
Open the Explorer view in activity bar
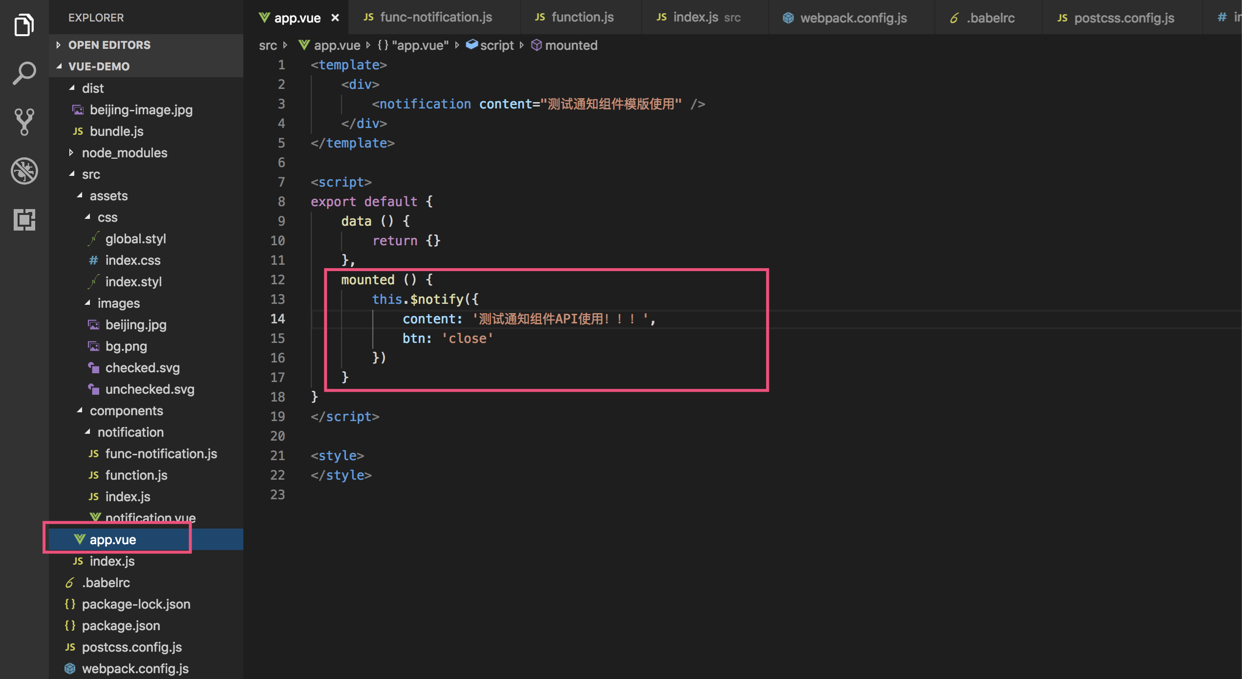pos(24,24)
